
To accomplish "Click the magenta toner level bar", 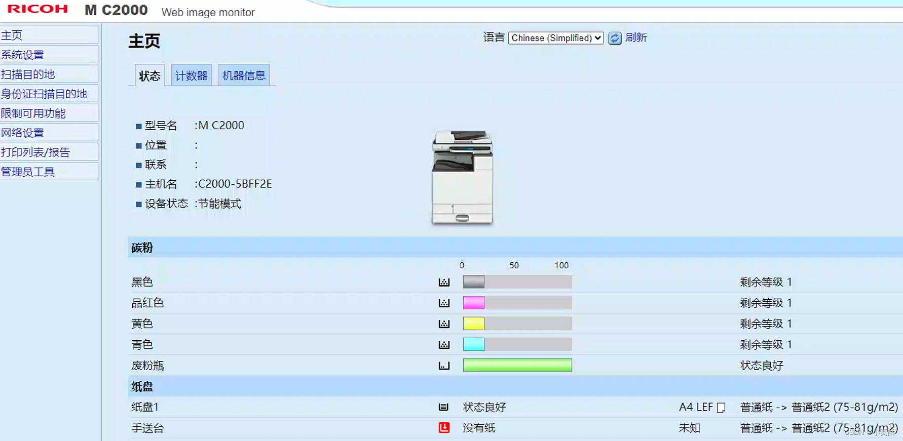I will coord(517,303).
